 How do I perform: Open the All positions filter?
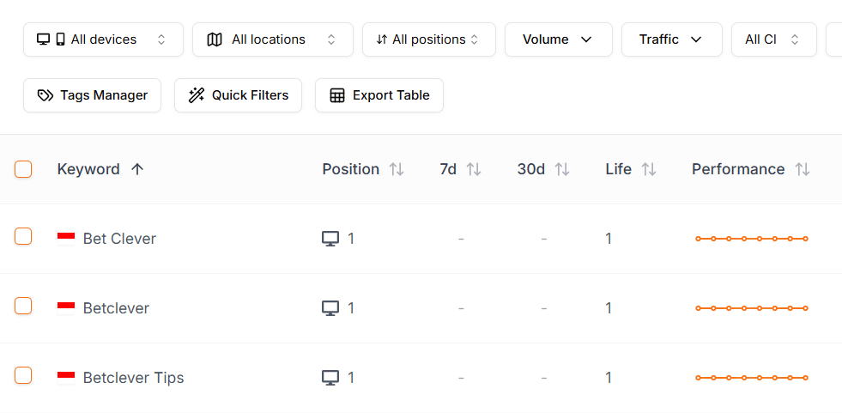(428, 39)
